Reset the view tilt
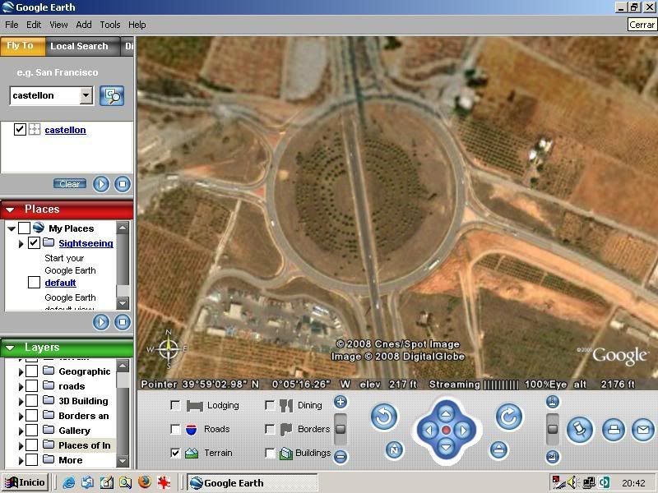 (x=498, y=449)
